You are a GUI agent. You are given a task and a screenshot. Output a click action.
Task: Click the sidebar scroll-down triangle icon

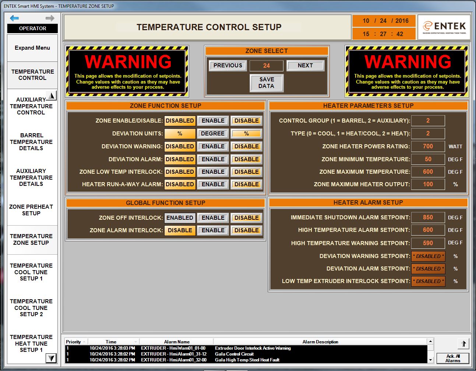coord(52,358)
